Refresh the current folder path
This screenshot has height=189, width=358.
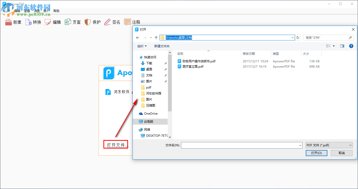[x=297, y=37]
